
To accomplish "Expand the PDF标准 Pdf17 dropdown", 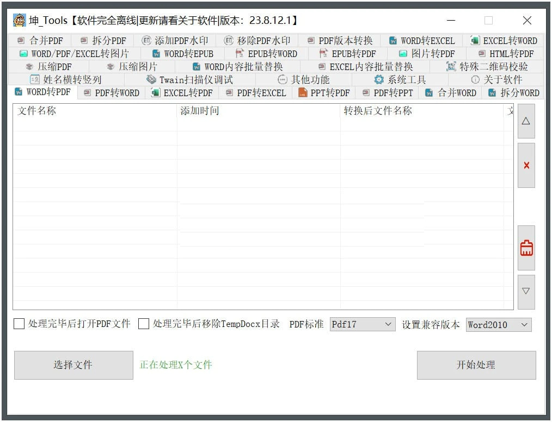I will pyautogui.click(x=363, y=325).
